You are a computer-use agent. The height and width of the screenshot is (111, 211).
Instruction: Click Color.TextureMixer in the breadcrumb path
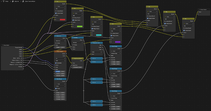pos(30,1)
